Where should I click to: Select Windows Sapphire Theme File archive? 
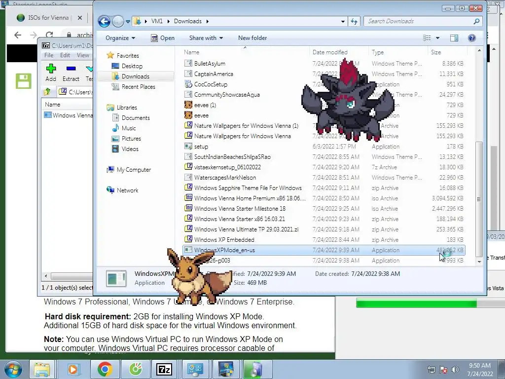pos(248,188)
